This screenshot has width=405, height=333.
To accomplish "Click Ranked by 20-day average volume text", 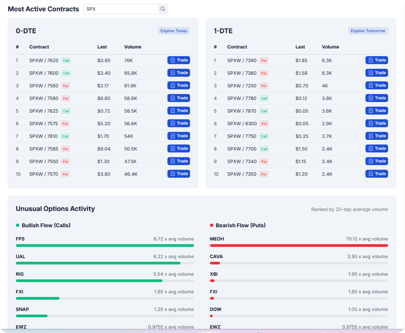I will point(349,209).
